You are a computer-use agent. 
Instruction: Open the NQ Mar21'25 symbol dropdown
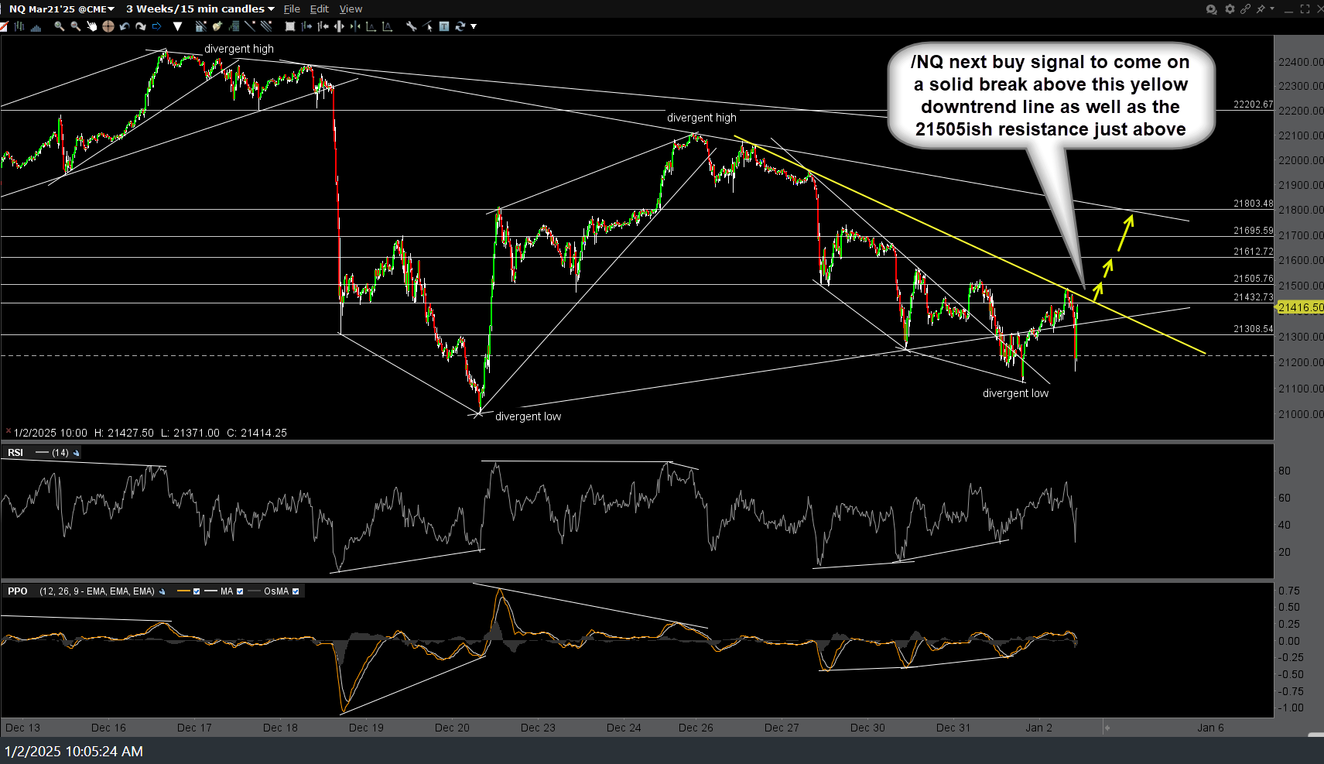[x=61, y=9]
